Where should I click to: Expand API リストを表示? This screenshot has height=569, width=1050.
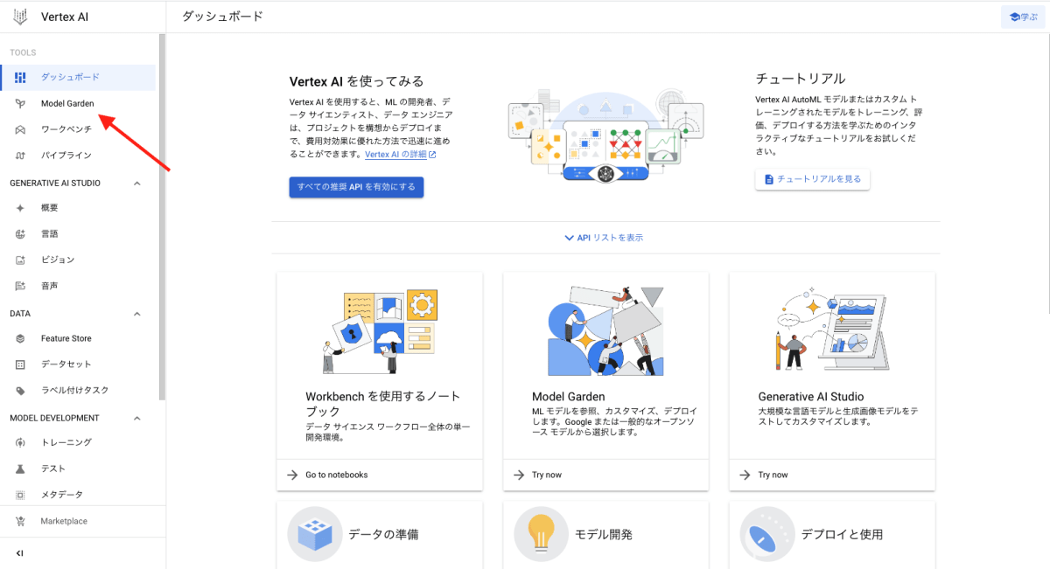605,238
